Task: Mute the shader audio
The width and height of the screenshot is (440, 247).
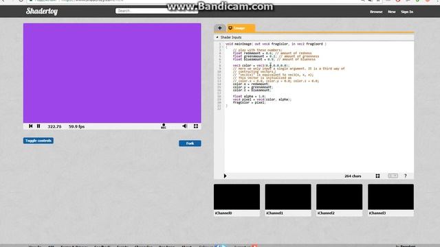Action: tap(184, 126)
